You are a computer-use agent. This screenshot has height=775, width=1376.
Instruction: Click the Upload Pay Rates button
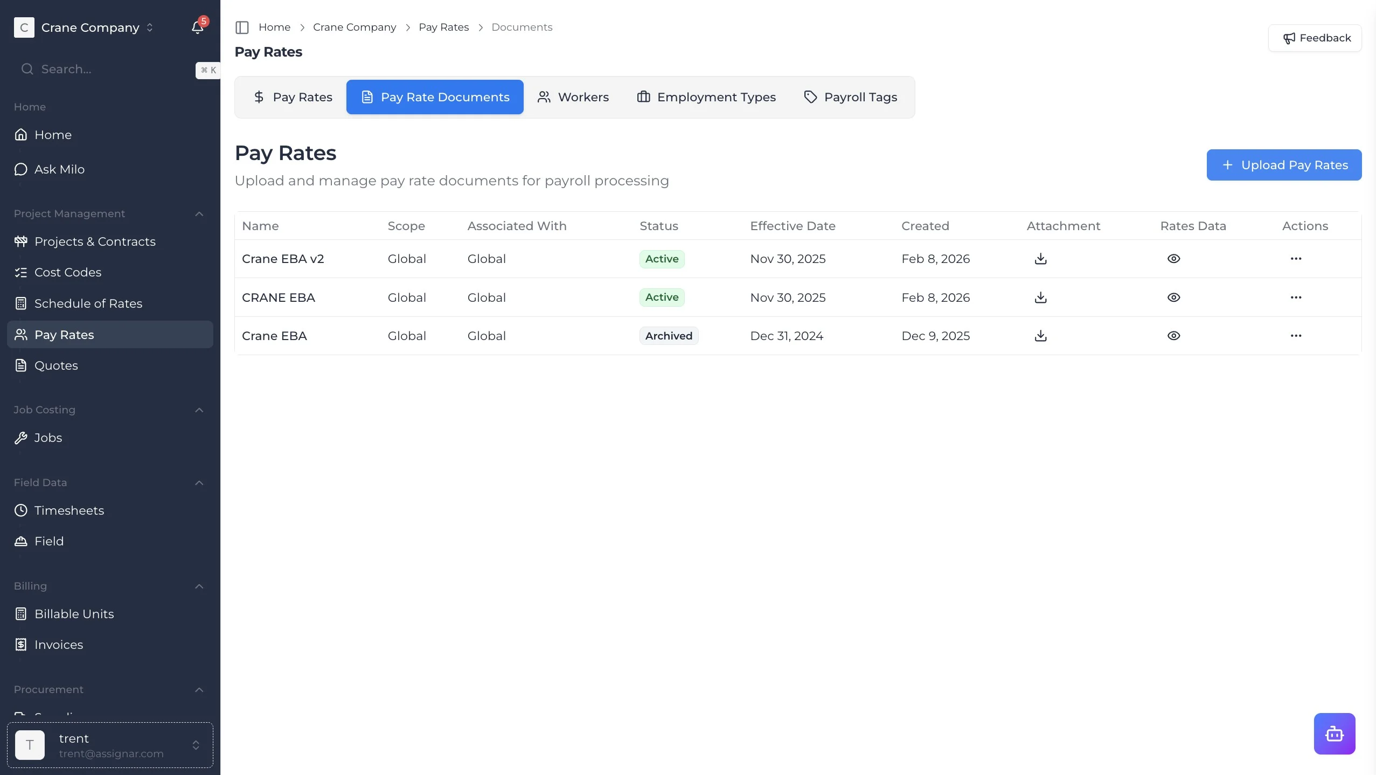coord(1283,165)
